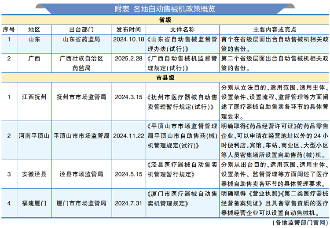Click the text 首个在省级层面出台自动售械机相关政策的省份
Screen dimensions: 330x228
coord(275,44)
